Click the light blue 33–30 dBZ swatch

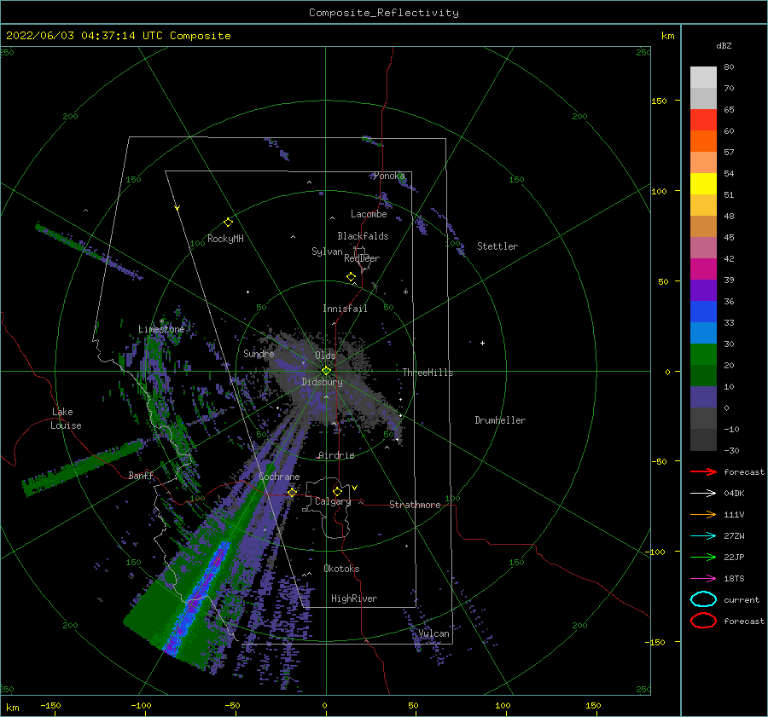pyautogui.click(x=703, y=333)
